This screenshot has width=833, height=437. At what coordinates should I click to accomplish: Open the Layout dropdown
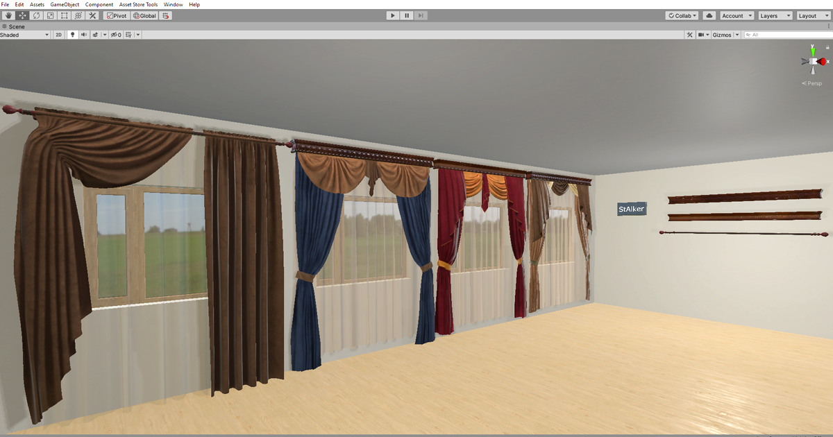pos(812,15)
